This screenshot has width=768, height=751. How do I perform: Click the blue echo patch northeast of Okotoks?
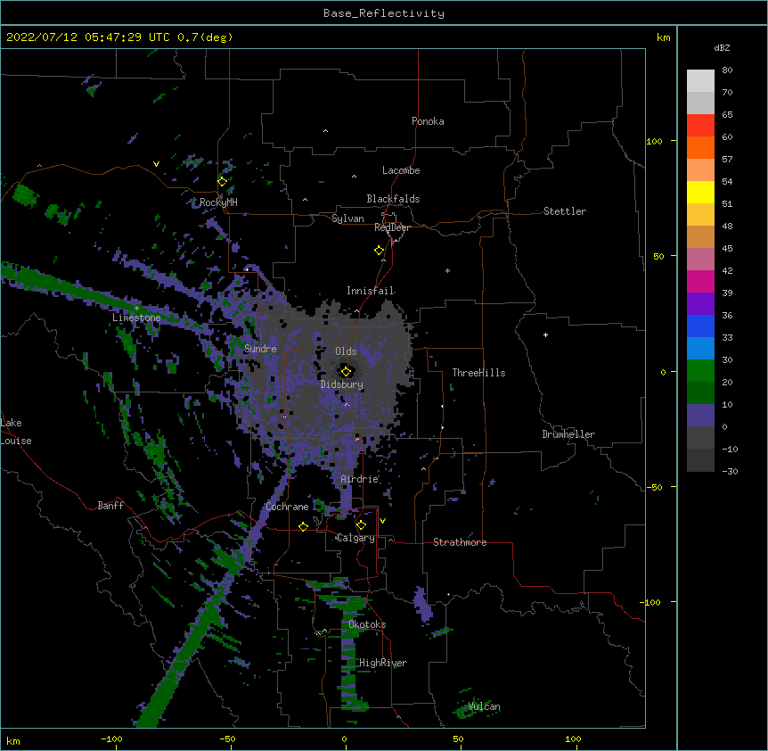point(422,604)
